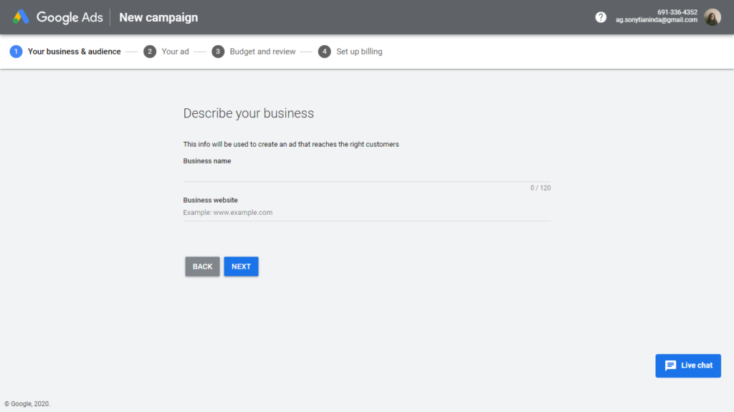Go to the "Your ad" step label
Screen dimensions: 734x412
175,52
